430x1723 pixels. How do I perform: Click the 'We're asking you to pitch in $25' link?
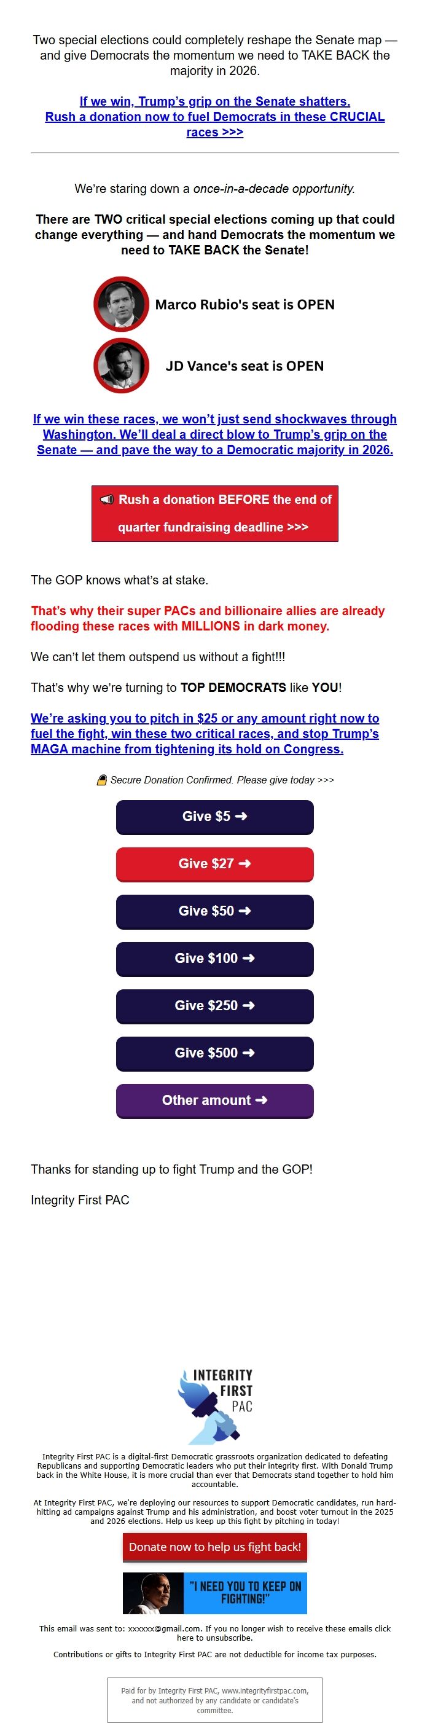tap(205, 734)
